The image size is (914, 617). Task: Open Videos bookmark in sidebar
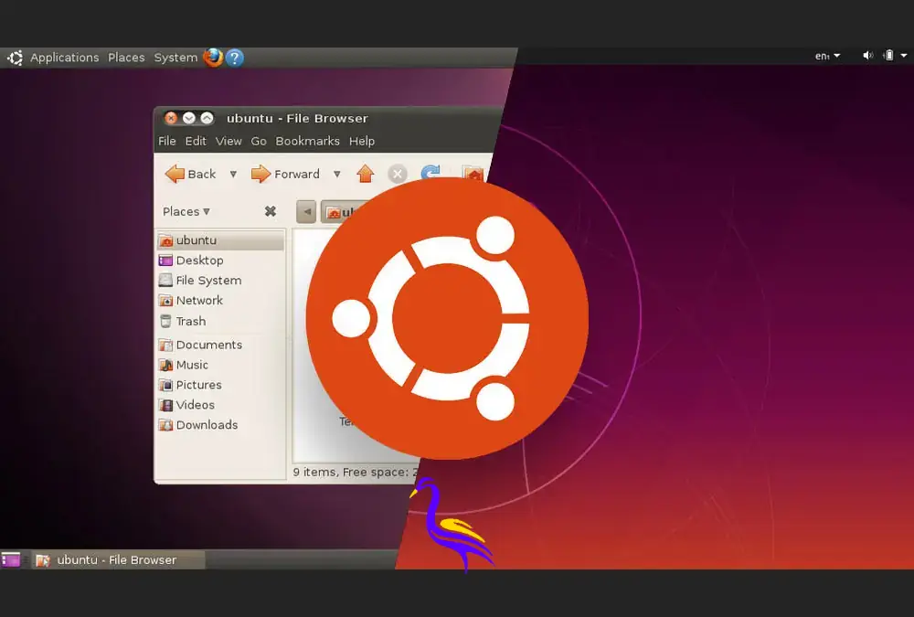click(x=220, y=405)
